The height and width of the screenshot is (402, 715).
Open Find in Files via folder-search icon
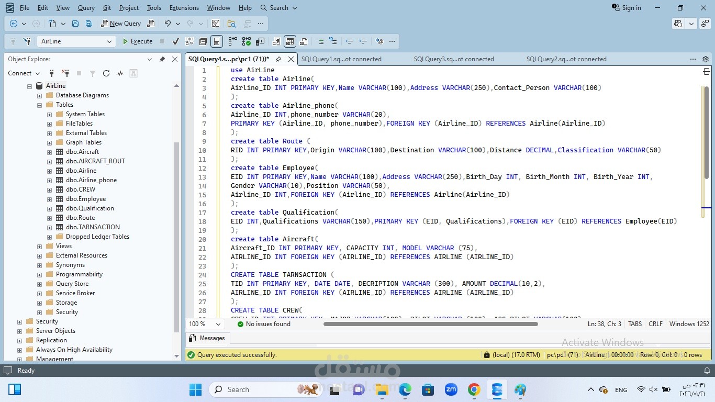click(231, 24)
